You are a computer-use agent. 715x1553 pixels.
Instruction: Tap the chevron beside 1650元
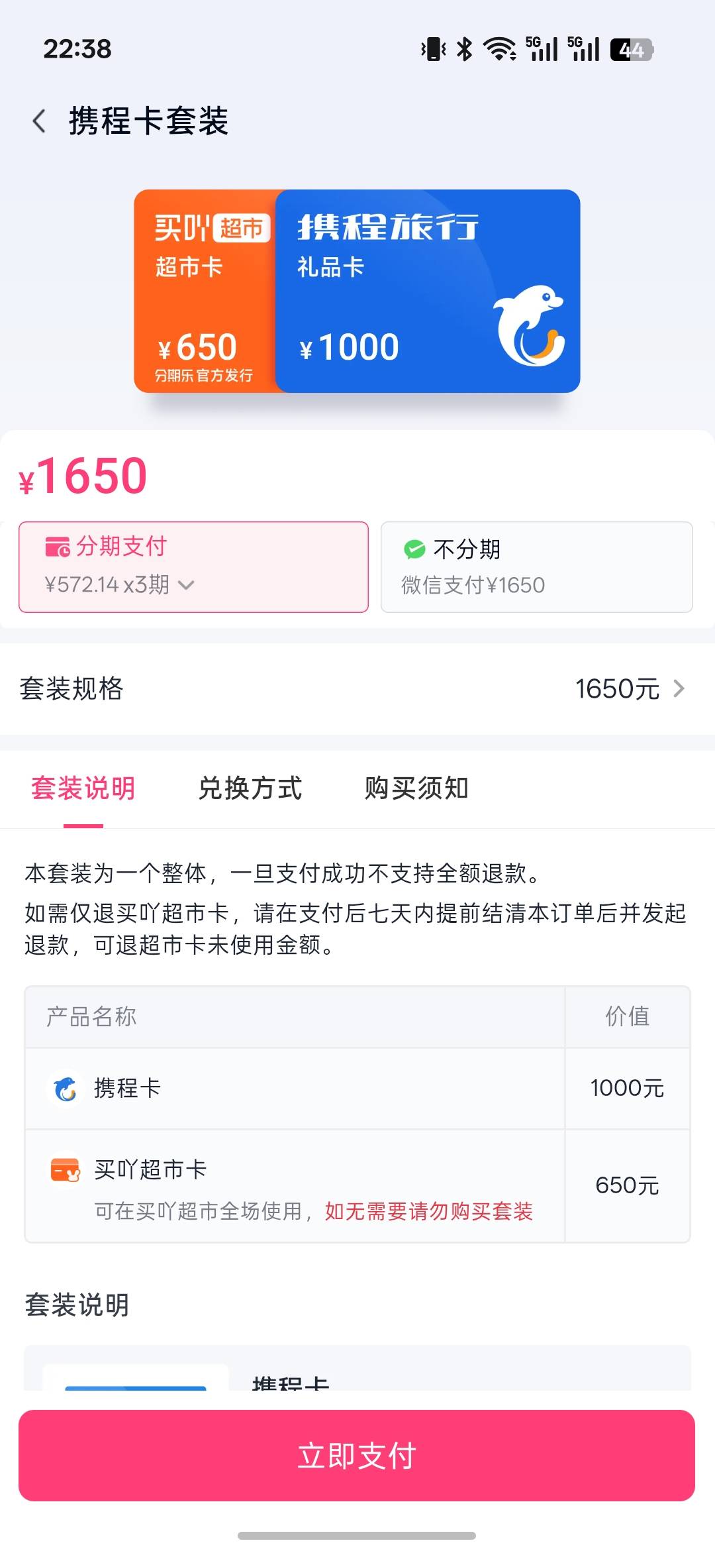[679, 688]
